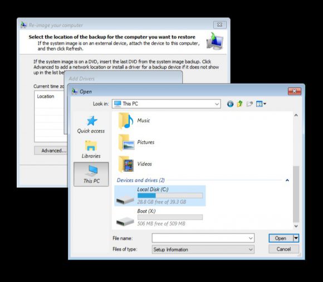Close the Re-image your computer window

[x=220, y=25]
